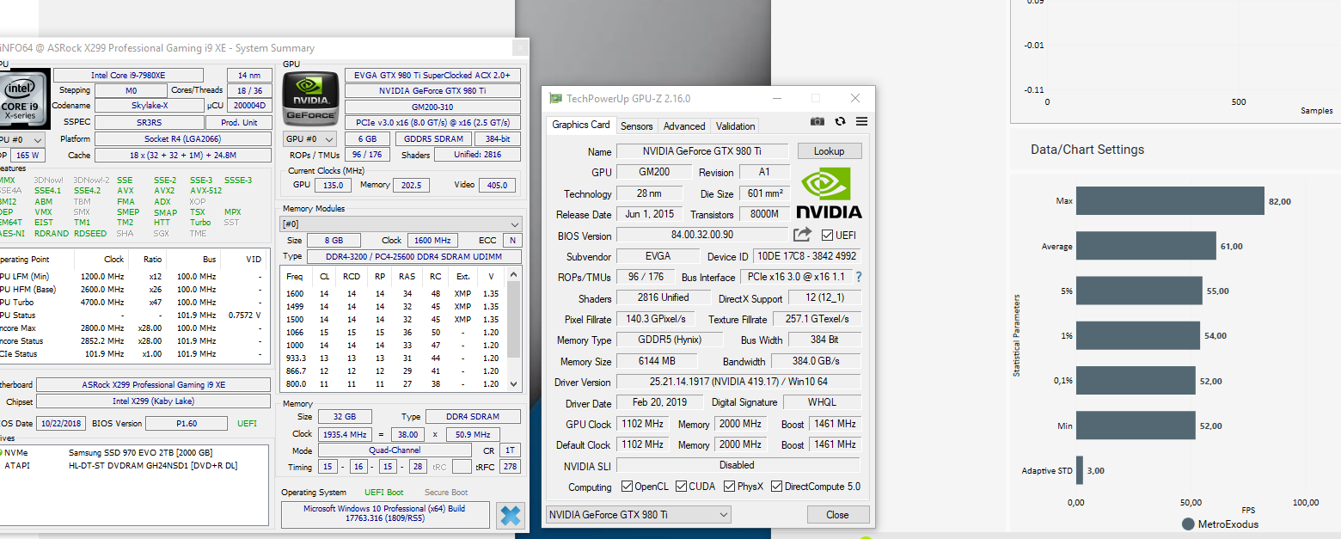Click the Microsoft Windows 10 Professional OS text

coord(384,513)
